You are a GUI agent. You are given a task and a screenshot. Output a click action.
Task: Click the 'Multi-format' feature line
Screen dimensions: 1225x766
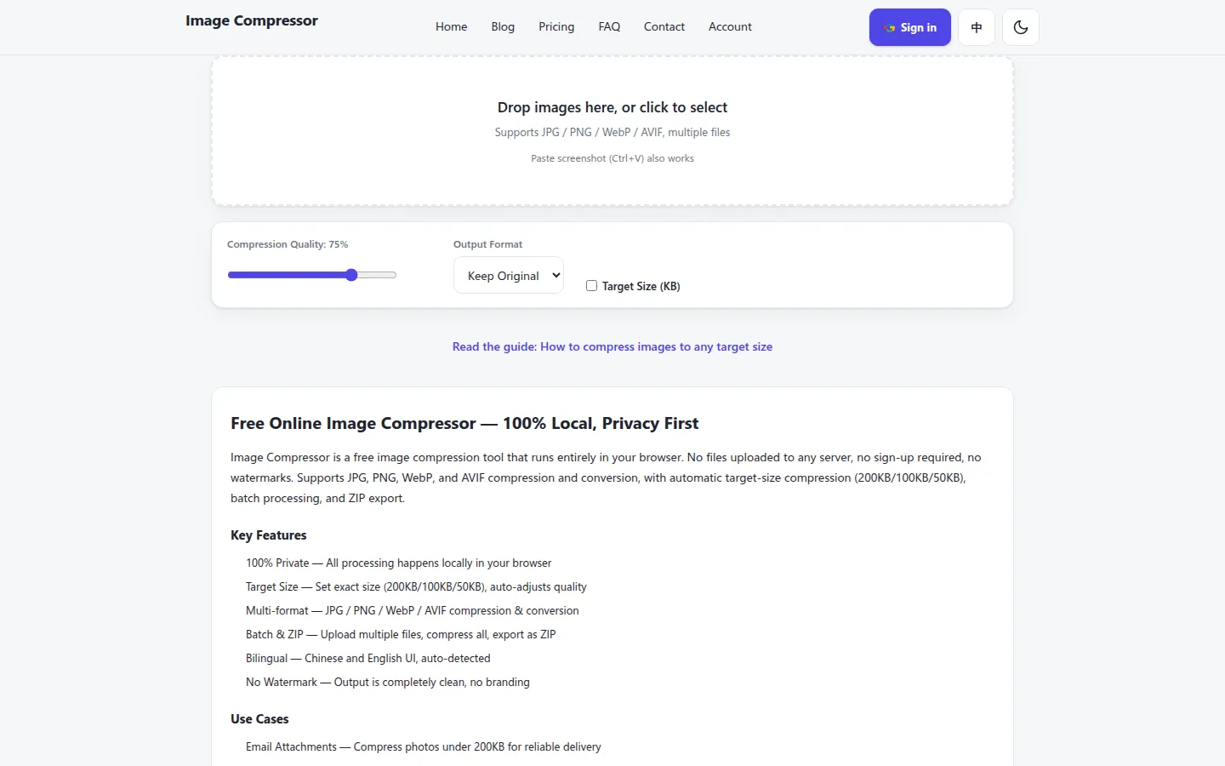413,610
